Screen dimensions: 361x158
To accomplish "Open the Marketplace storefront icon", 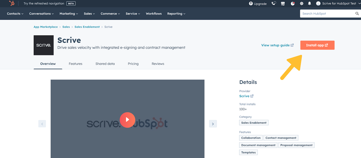I will point(283,4).
